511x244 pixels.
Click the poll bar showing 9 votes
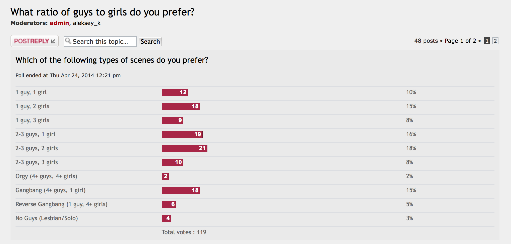pos(173,120)
